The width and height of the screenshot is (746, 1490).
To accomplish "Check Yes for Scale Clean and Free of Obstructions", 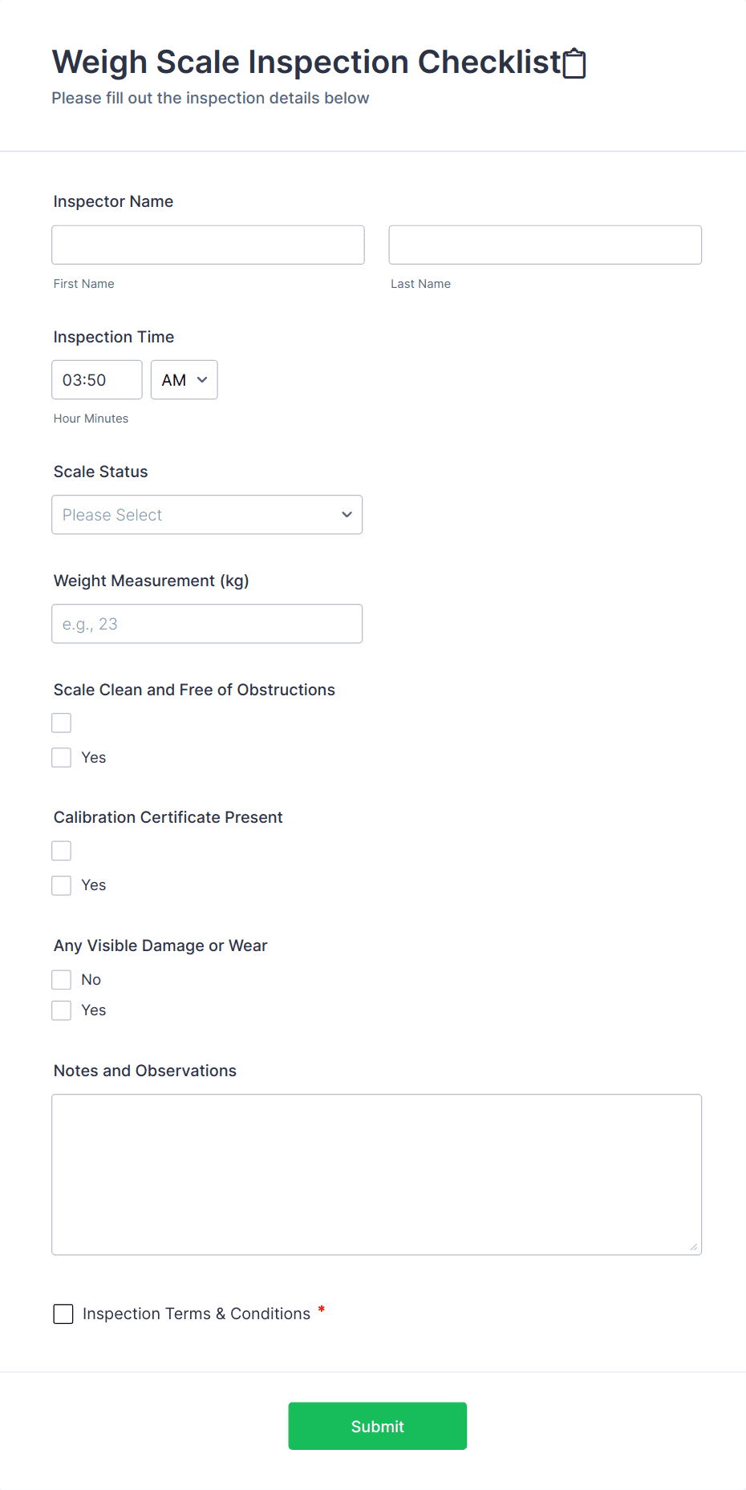I will tap(62, 758).
